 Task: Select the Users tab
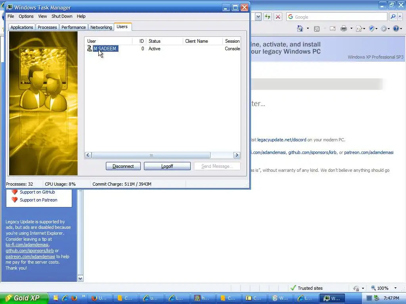click(x=122, y=27)
